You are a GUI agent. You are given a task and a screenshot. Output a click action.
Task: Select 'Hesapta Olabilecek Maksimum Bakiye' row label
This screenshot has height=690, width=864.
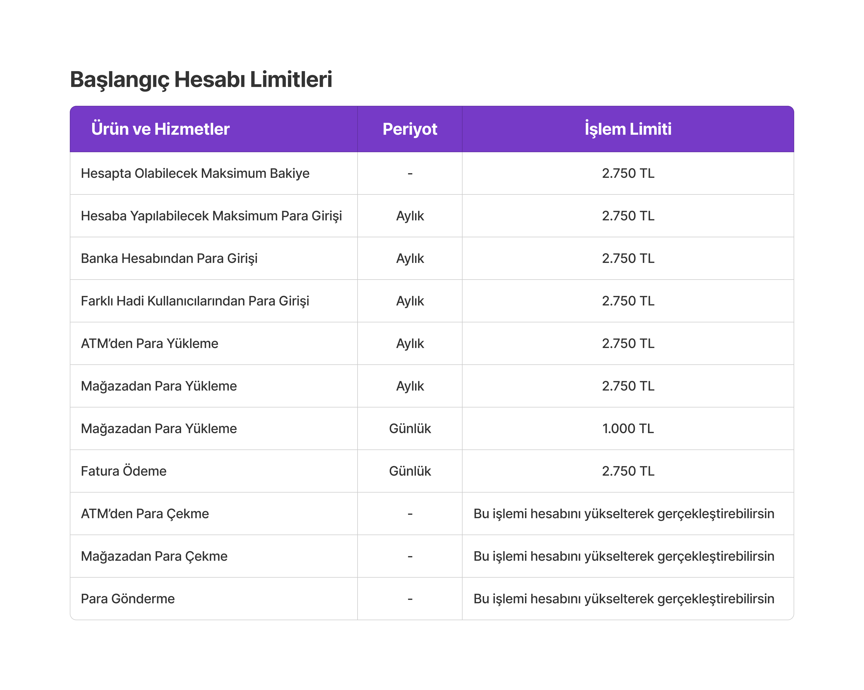pos(195,173)
